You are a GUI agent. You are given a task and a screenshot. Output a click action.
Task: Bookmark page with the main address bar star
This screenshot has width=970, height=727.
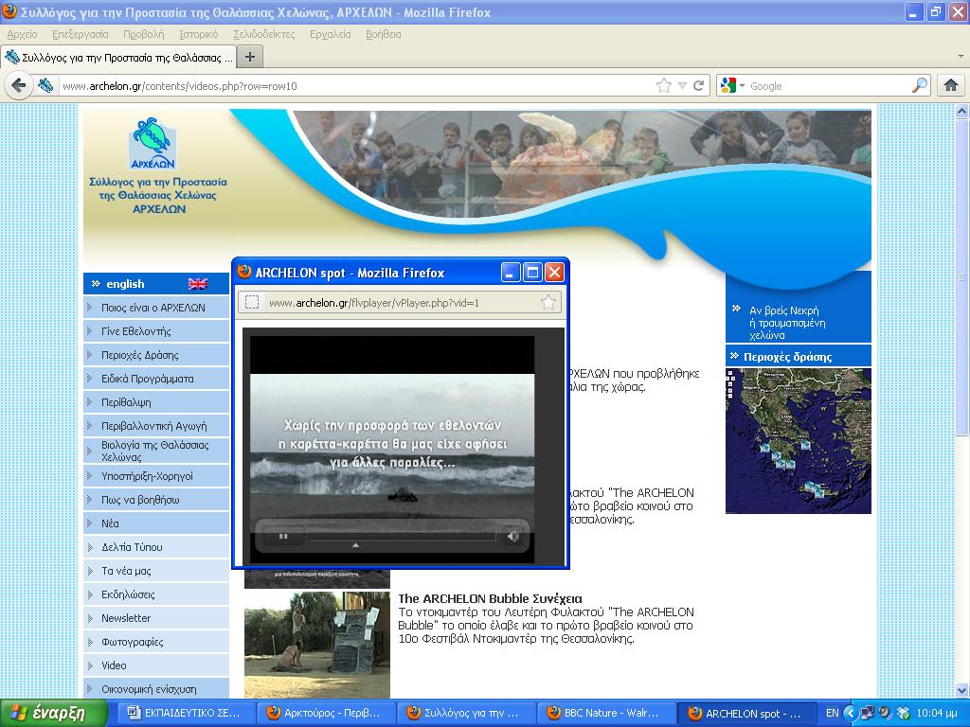[664, 85]
